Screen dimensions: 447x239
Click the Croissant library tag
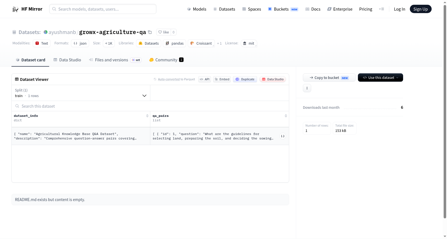pyautogui.click(x=201, y=43)
